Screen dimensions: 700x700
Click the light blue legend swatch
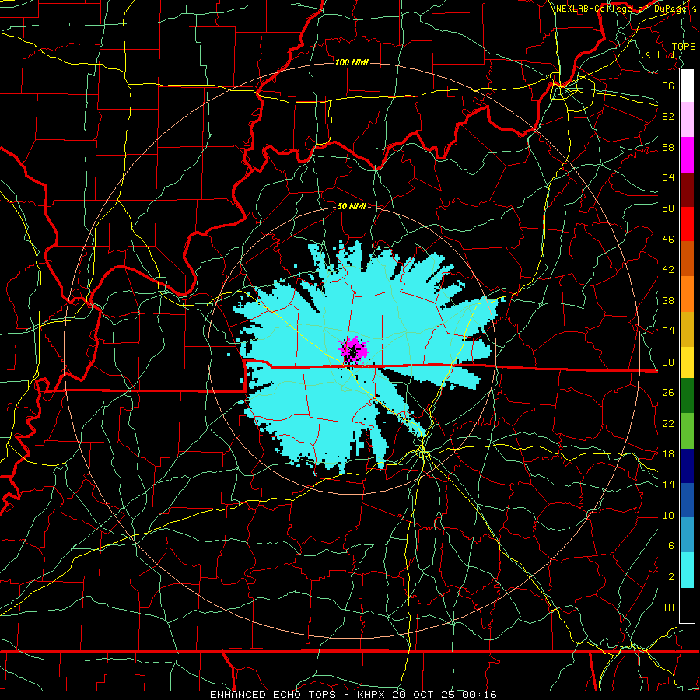pos(687,535)
